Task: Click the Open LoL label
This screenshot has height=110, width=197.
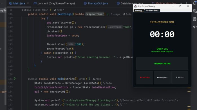Action: pyautogui.click(x=162, y=49)
